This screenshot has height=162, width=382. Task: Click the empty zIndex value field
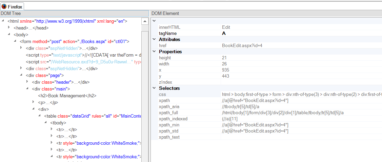tap(301, 82)
